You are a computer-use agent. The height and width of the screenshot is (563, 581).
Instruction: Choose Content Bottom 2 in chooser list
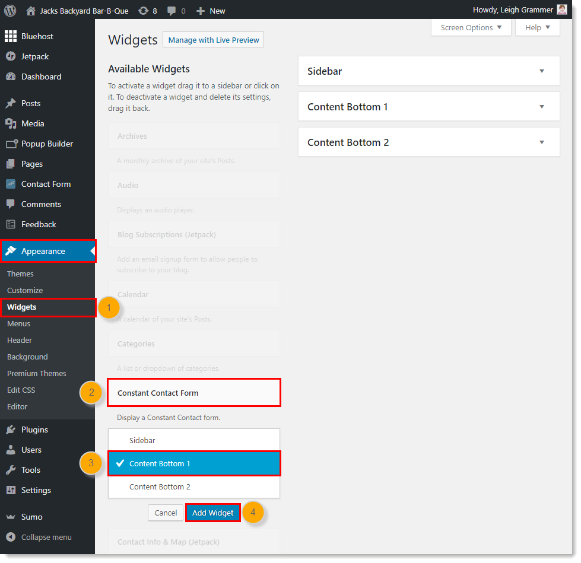click(194, 486)
